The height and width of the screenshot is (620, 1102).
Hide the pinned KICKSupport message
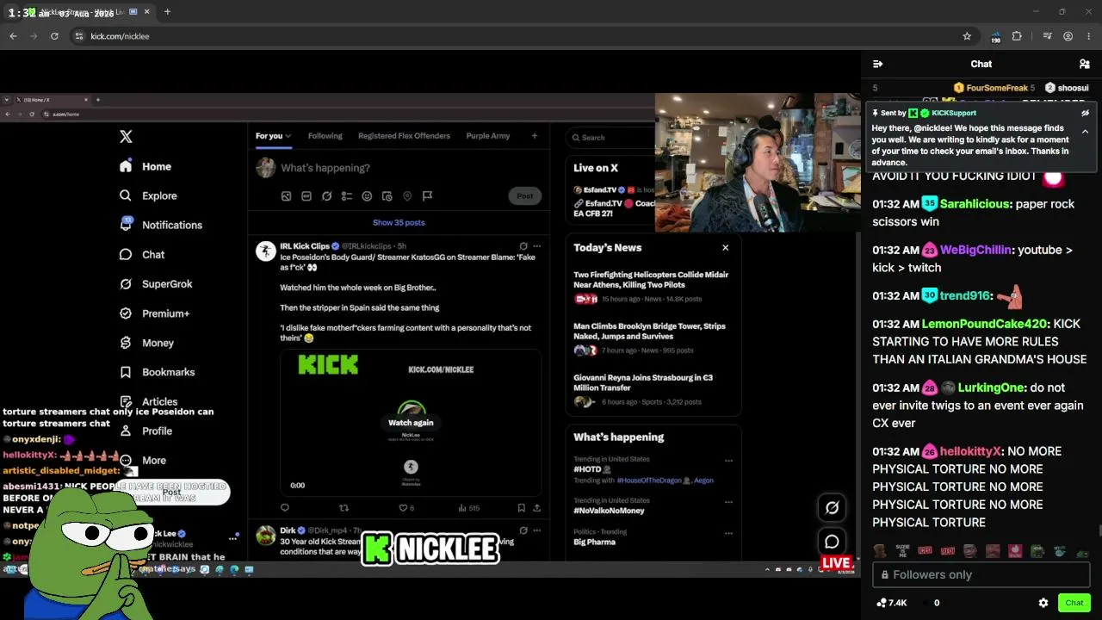tap(1085, 113)
